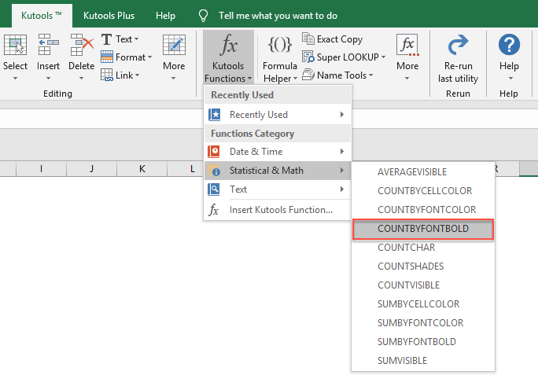
Task: Select COUNTBYFONTBOLD from the function list
Action: click(423, 229)
